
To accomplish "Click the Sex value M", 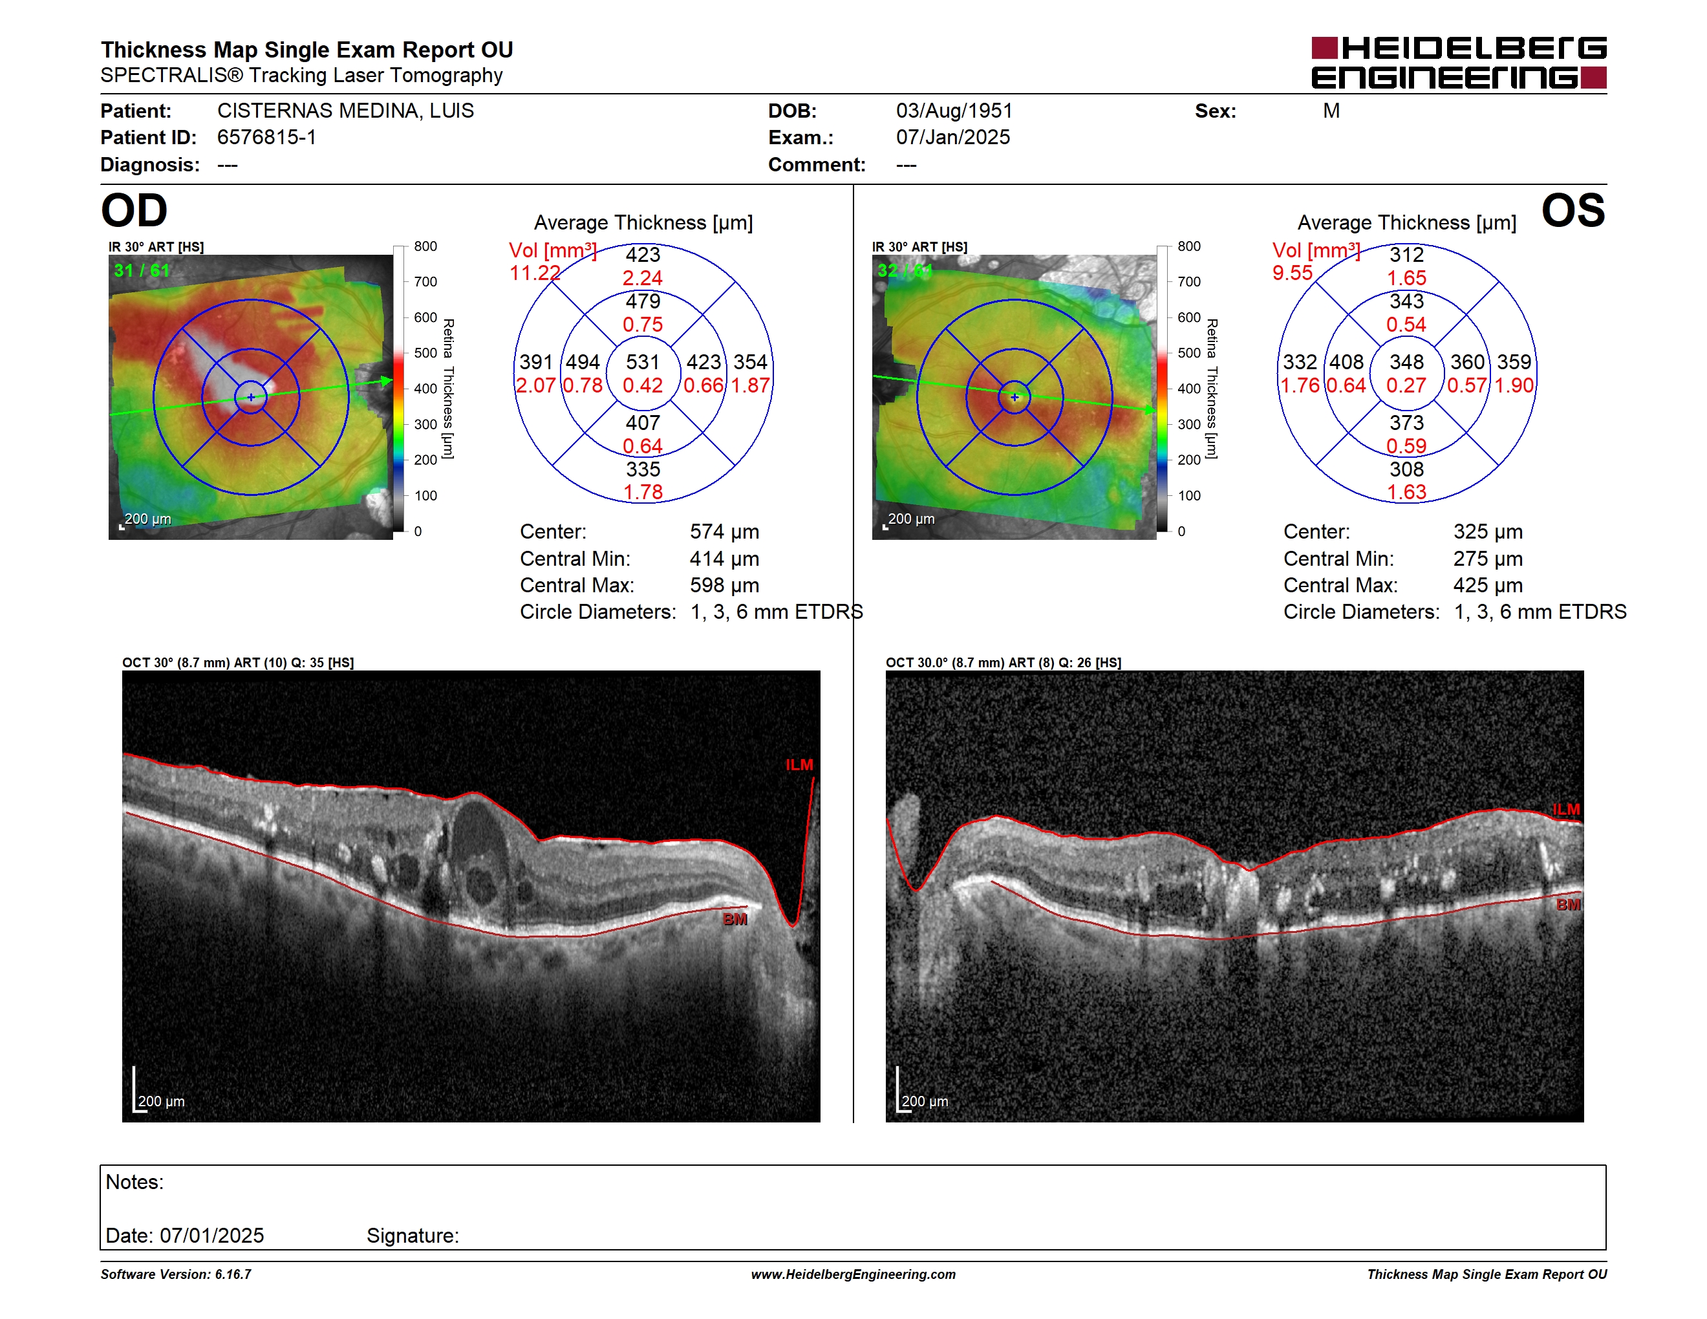I will click(1331, 111).
